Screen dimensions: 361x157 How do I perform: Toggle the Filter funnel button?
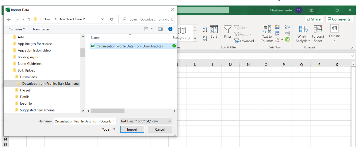[x=228, y=32]
